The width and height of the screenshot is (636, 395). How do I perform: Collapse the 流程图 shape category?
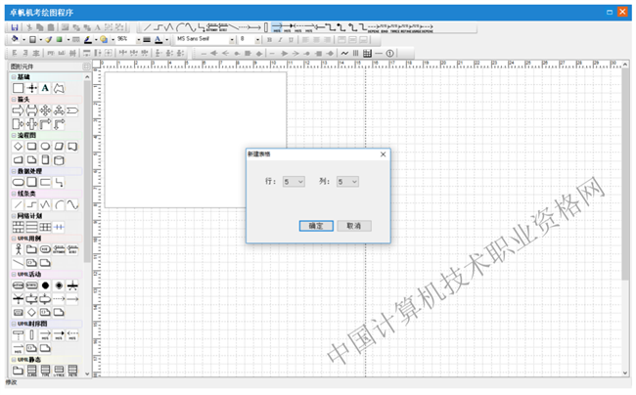[14, 135]
